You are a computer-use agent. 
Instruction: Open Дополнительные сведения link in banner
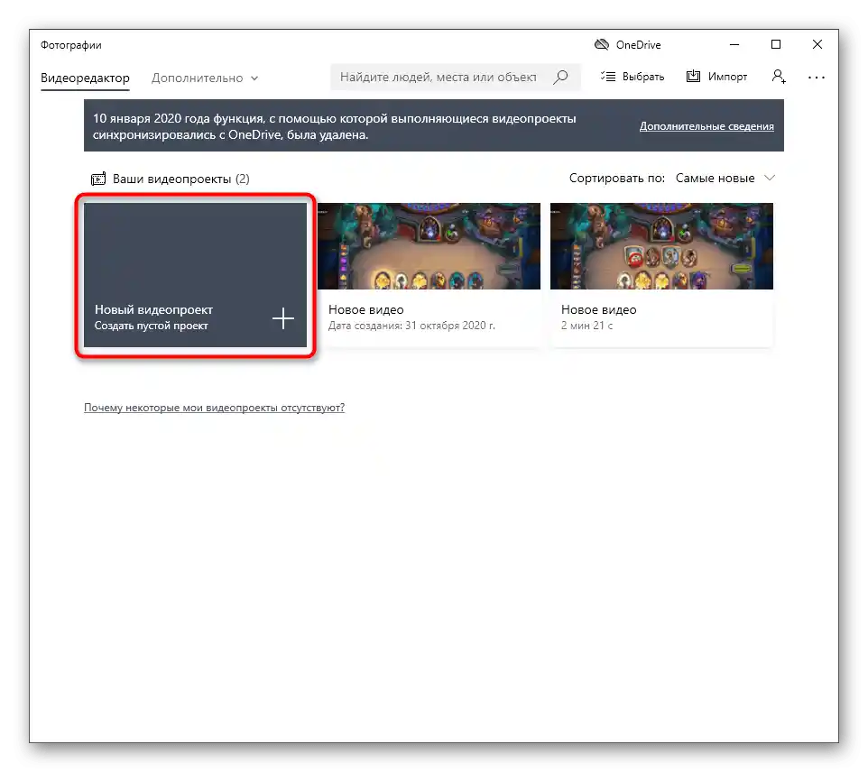click(706, 126)
